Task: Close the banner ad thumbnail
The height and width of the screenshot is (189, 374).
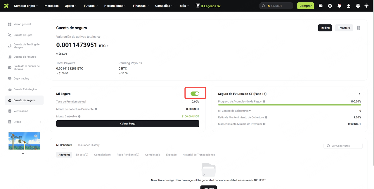Action: point(36,136)
